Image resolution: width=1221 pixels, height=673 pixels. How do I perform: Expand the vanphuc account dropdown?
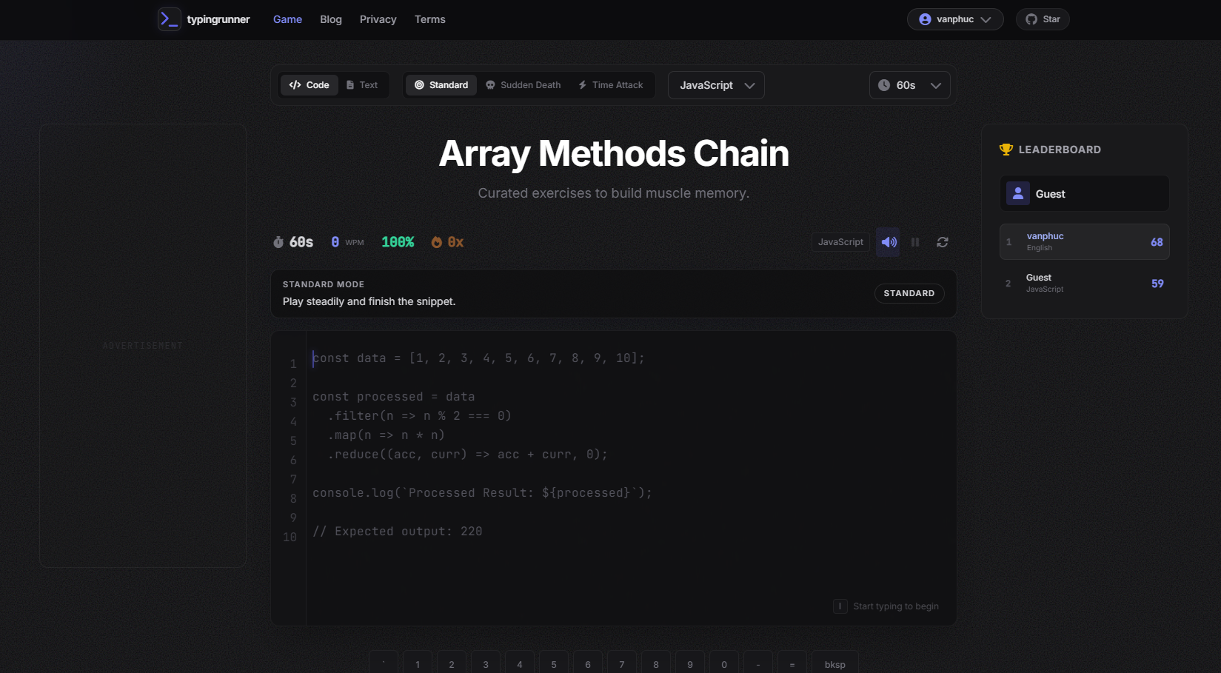tap(955, 19)
